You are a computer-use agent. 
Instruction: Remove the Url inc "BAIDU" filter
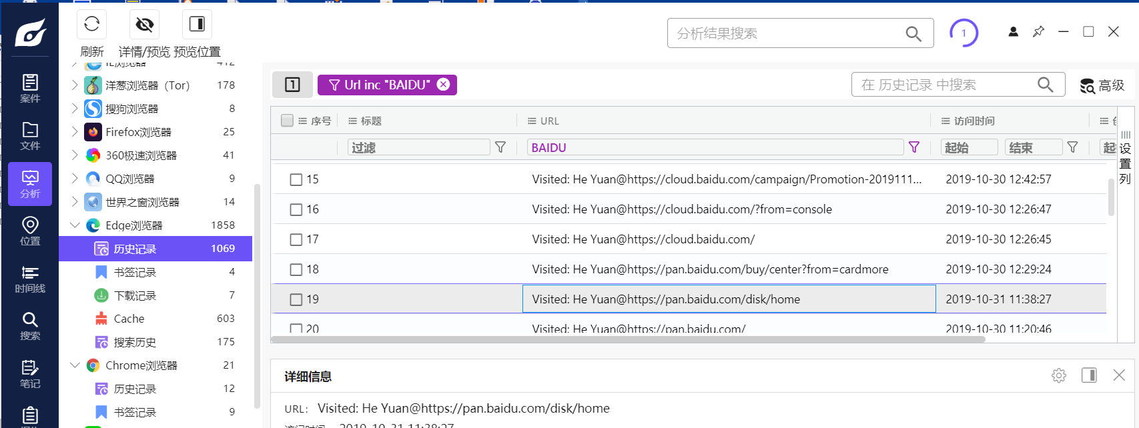click(x=443, y=85)
